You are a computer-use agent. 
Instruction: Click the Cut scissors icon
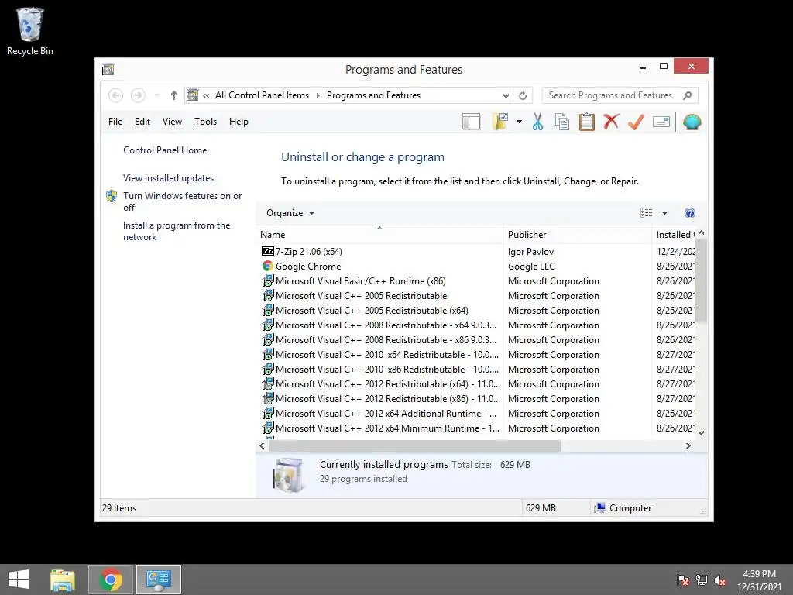(x=537, y=122)
